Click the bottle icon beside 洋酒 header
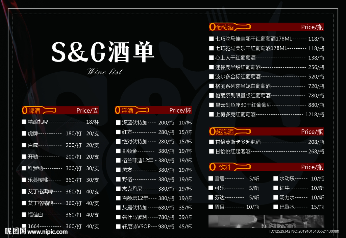 click(x=132, y=110)
